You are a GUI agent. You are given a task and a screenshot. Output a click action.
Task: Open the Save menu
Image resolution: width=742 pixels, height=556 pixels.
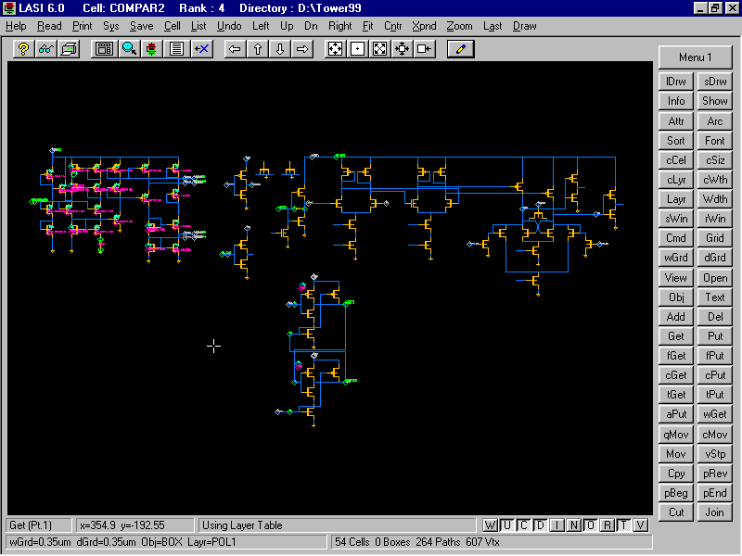pos(142,26)
